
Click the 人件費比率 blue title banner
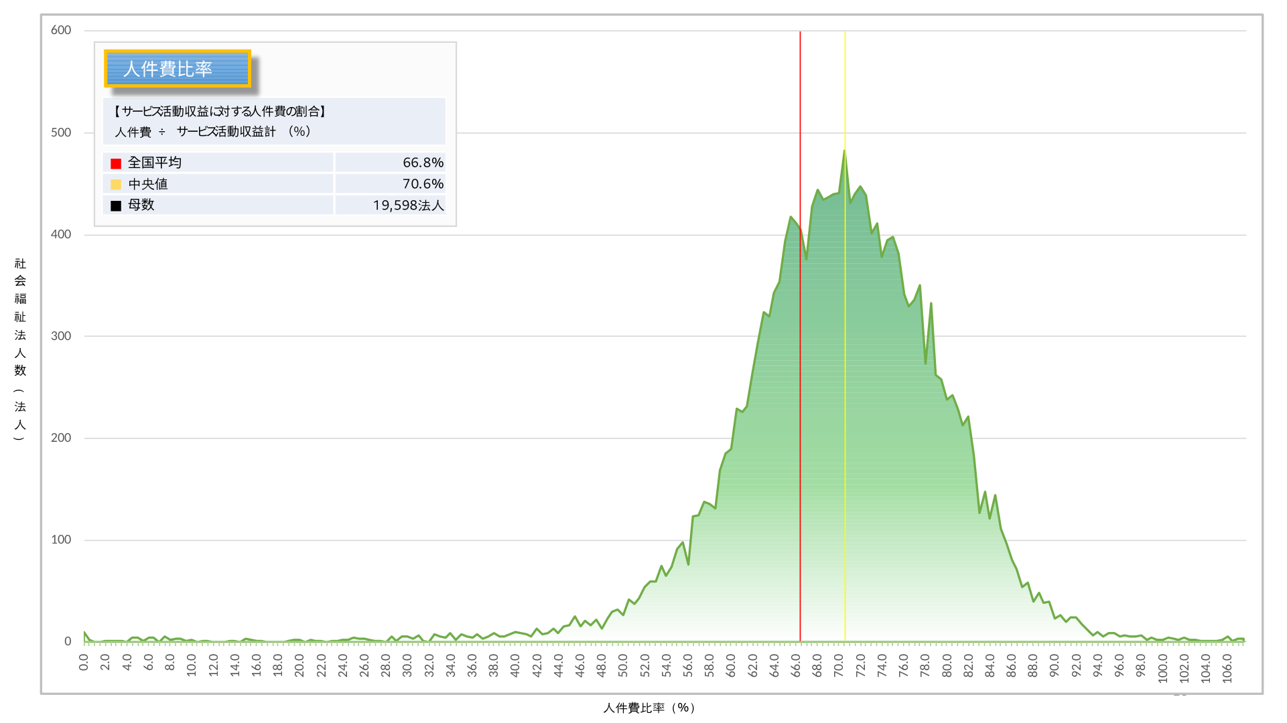click(x=178, y=68)
